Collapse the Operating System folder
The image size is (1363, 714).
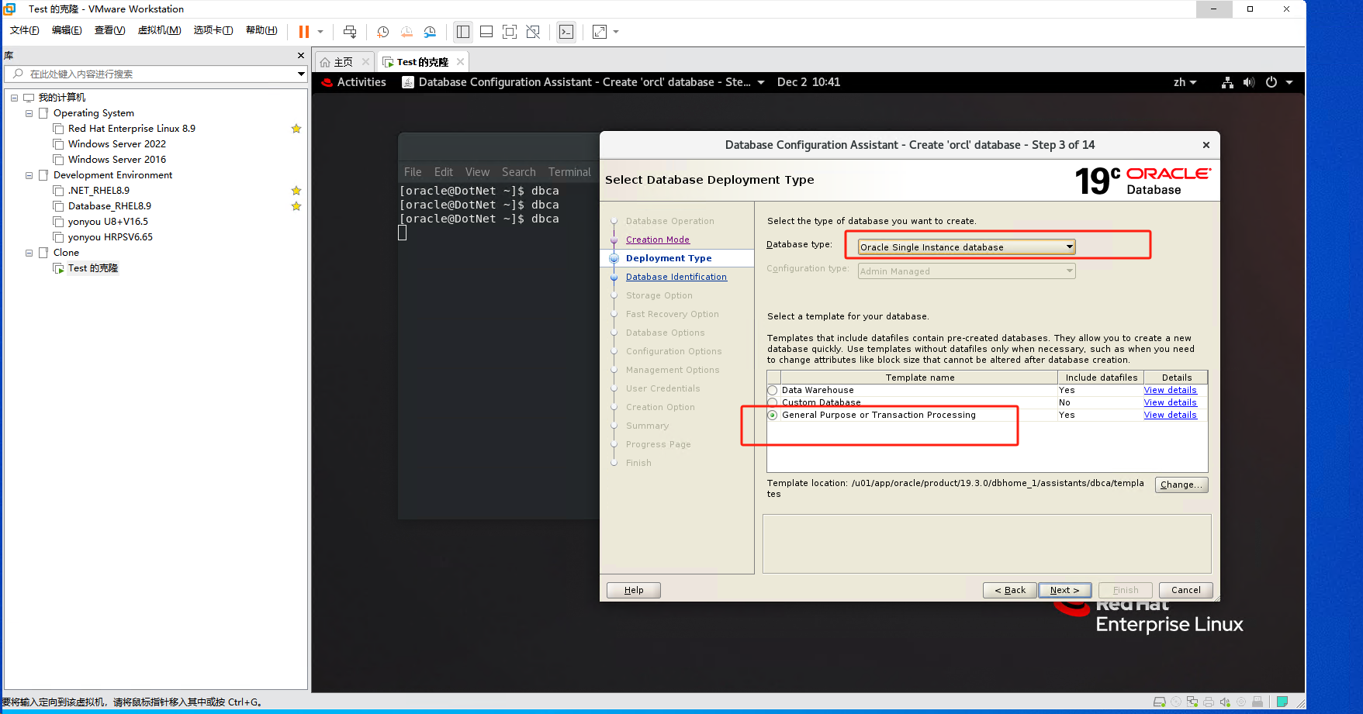coord(29,113)
